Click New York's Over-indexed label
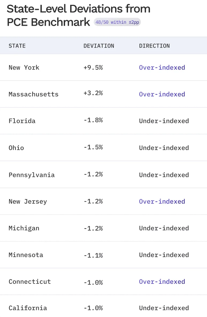The height and width of the screenshot is (317, 207). [162, 67]
